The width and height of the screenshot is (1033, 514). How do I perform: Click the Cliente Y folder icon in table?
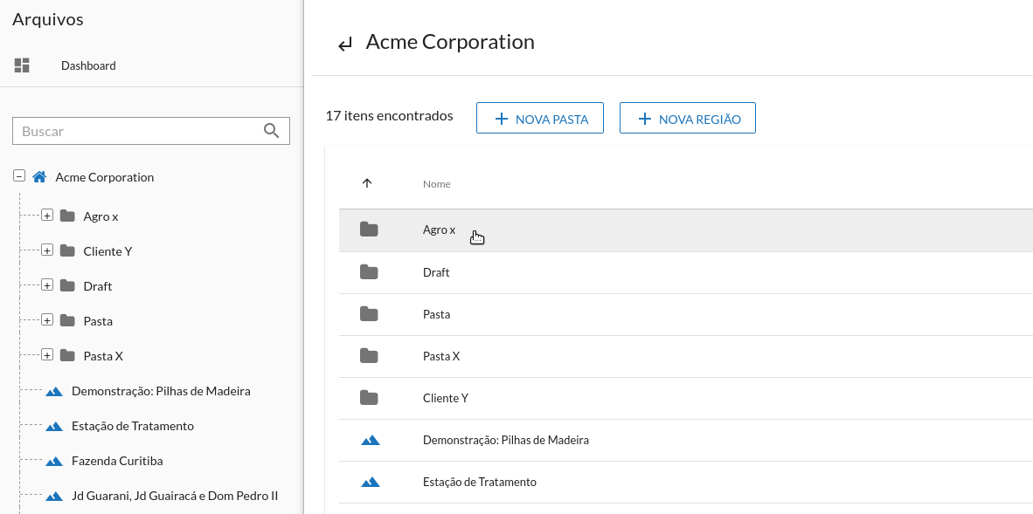369,398
